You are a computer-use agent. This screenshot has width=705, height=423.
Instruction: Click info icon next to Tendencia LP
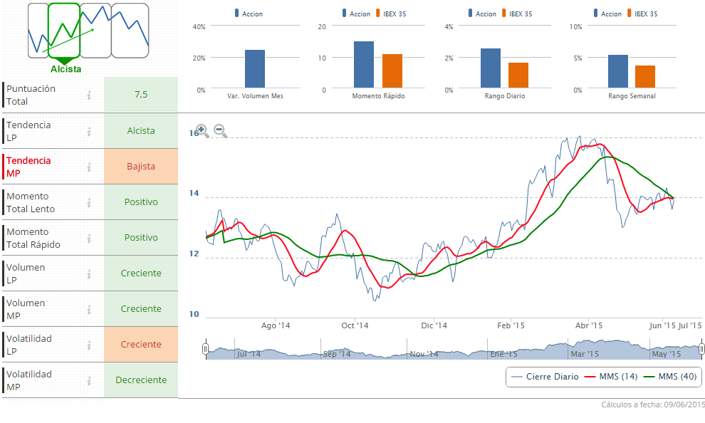click(89, 131)
